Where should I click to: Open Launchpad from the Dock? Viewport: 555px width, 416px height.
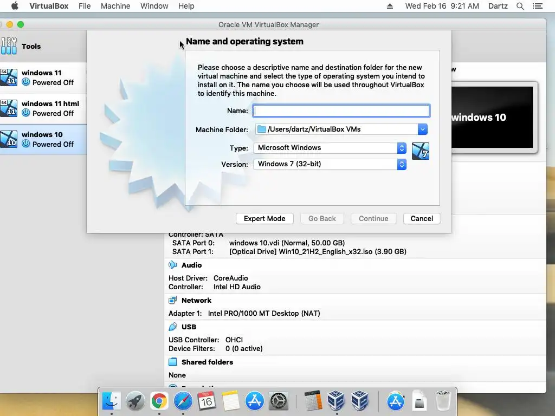click(x=135, y=401)
